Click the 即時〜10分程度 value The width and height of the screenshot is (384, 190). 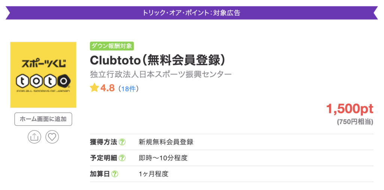click(163, 158)
